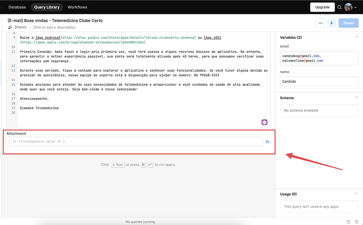Open the query history clock icon
363x225 pixels.
[348, 222]
